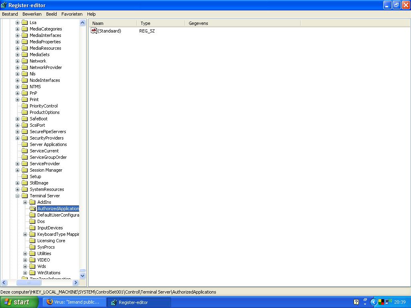Select the MediaInterfaces key

(45, 35)
